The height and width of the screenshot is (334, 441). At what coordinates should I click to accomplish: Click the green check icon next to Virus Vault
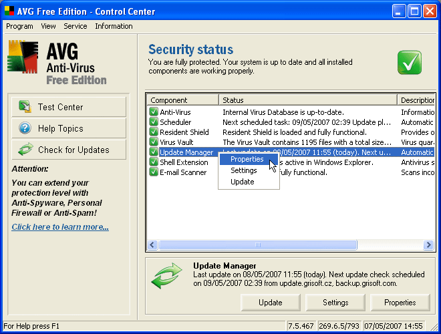[x=154, y=142]
